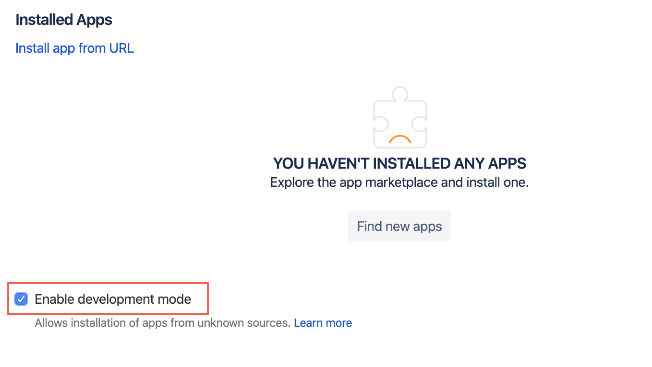Open the 'Install app from URL' link
This screenshot has width=652, height=367.
pyautogui.click(x=74, y=48)
